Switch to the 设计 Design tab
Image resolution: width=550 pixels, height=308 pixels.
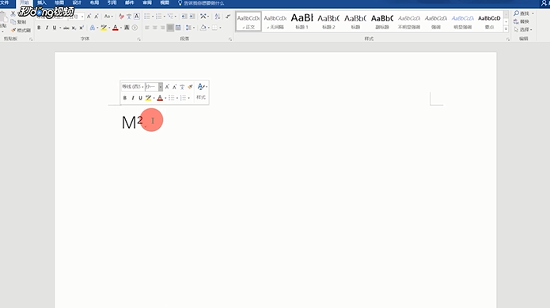[x=77, y=3]
